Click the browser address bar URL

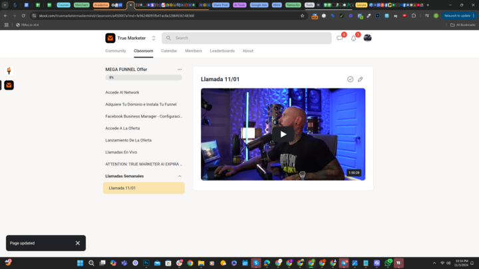pyautogui.click(x=116, y=15)
